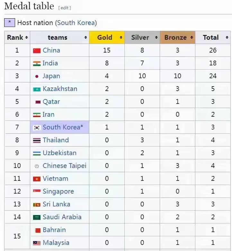Open the Japan team link
Viewport: 232px width, 251px height.
[x=51, y=76]
